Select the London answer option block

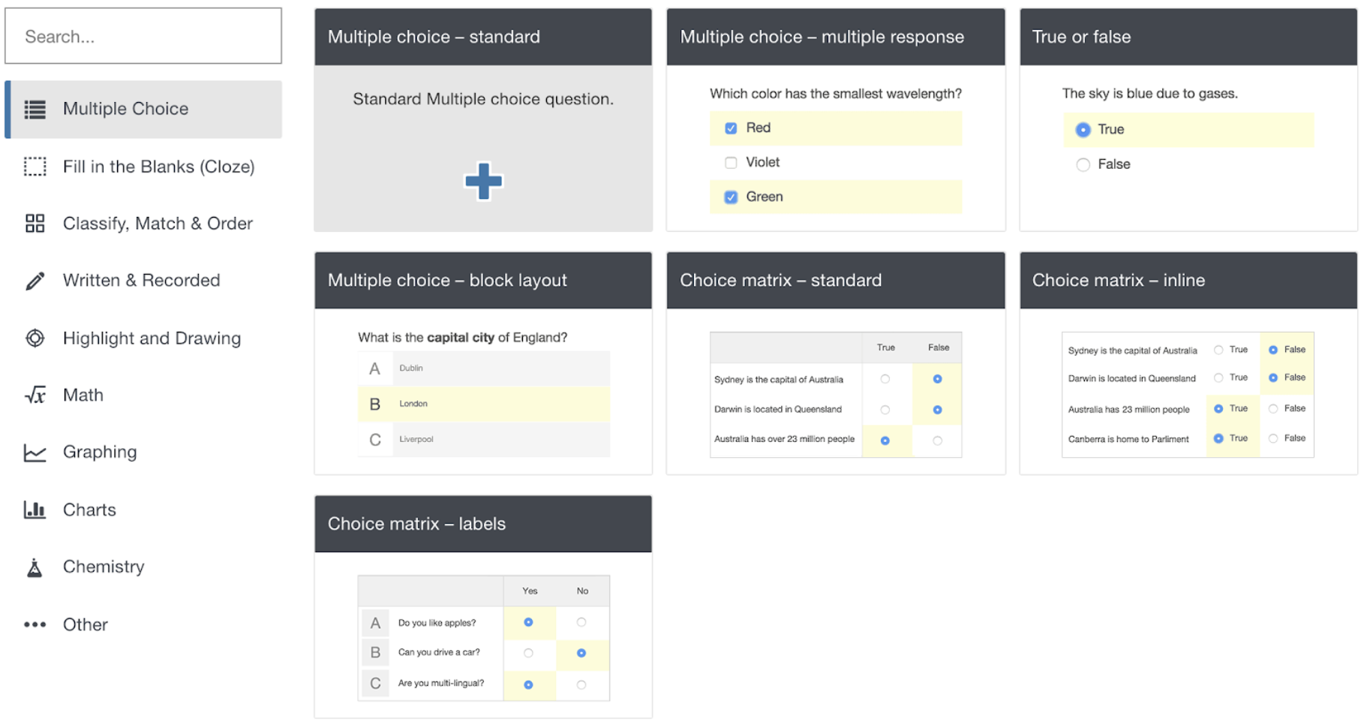click(x=483, y=405)
